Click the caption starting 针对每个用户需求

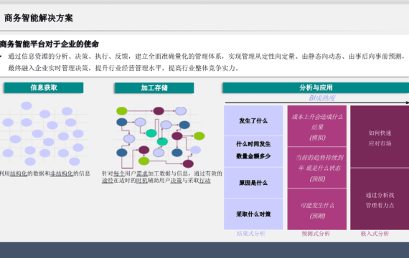(161, 177)
